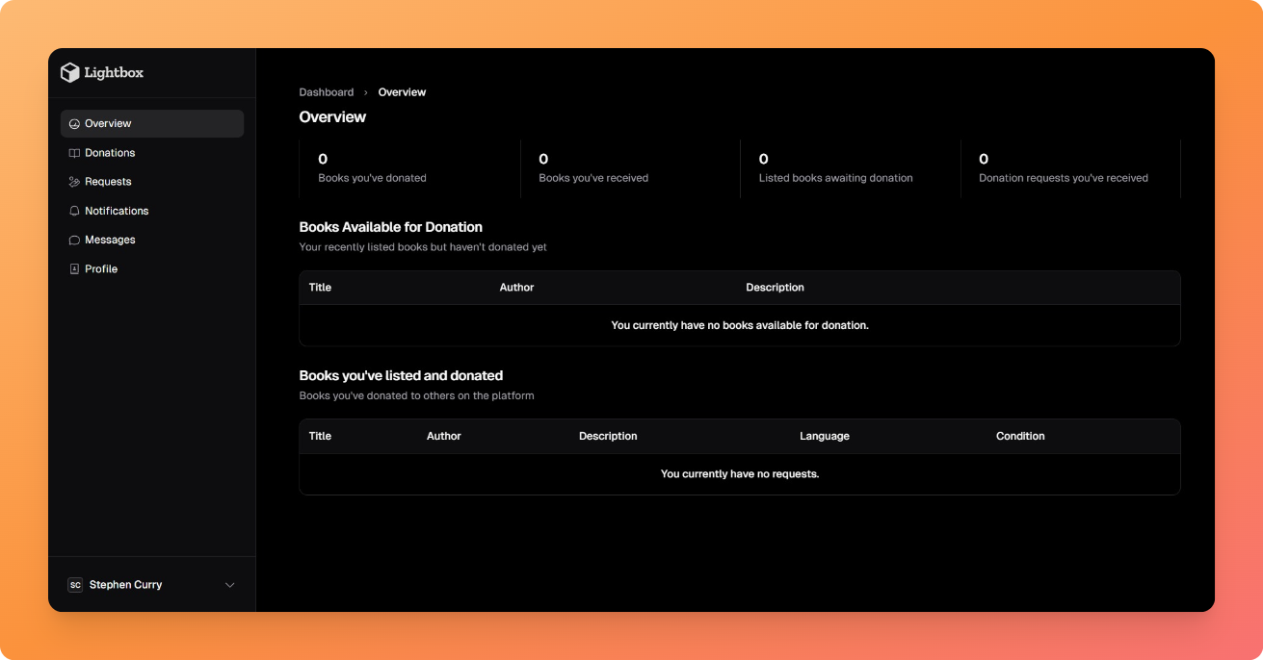
Task: Click the Overview breadcrumb item
Action: (x=402, y=92)
